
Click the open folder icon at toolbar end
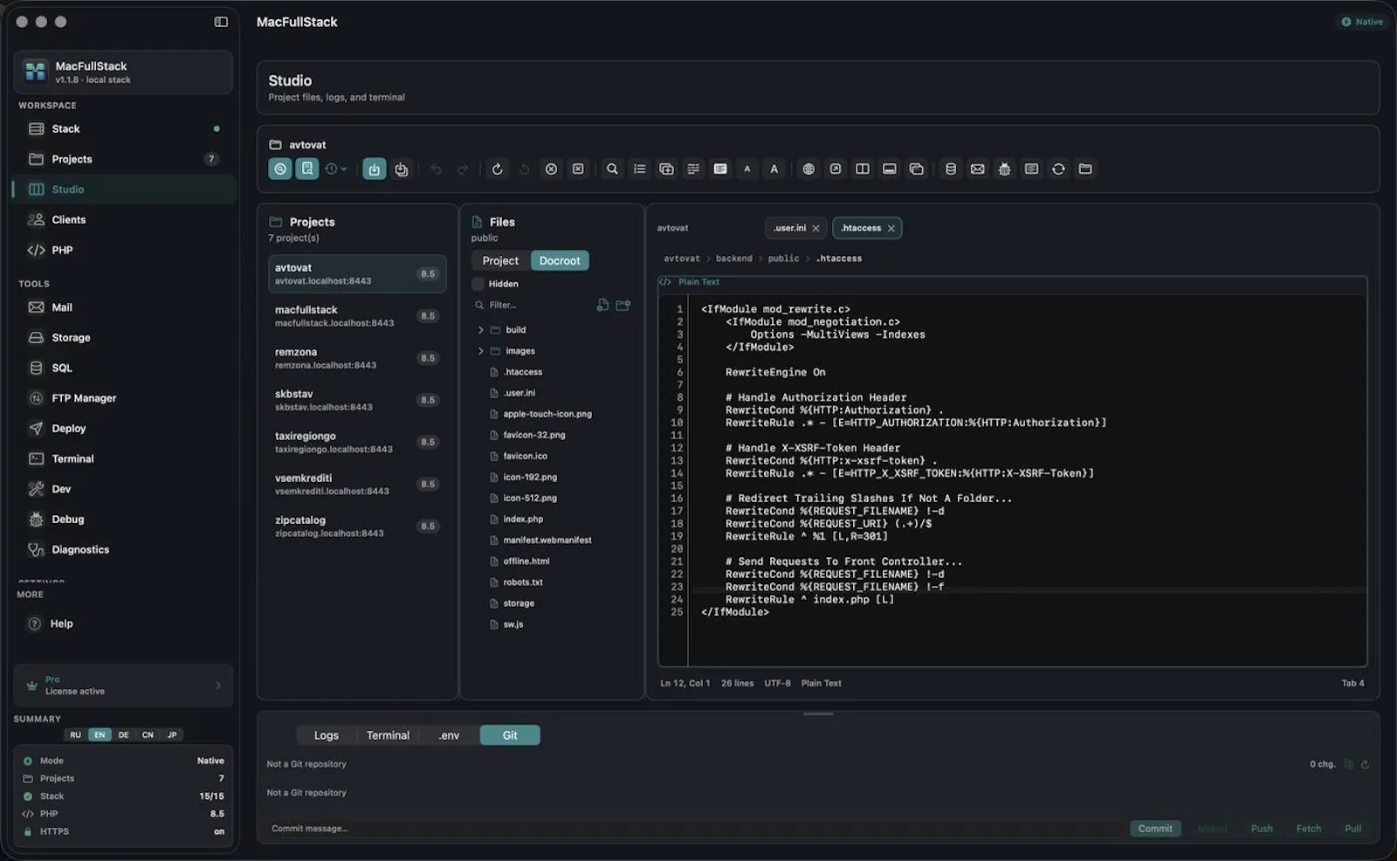coord(1085,169)
